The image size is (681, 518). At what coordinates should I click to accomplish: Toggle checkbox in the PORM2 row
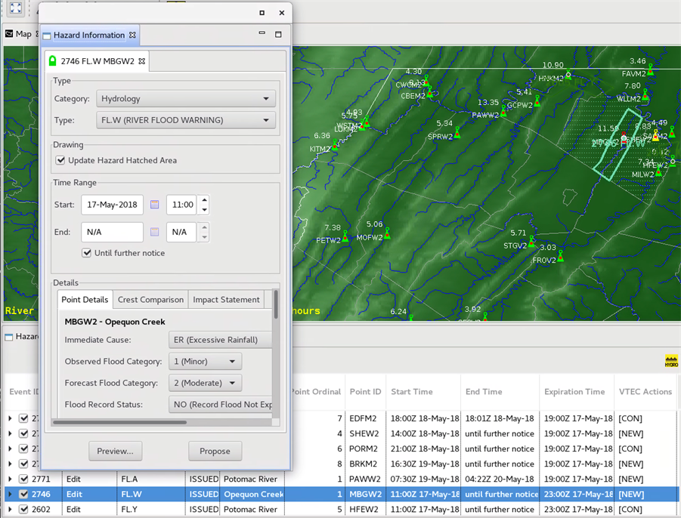(24, 449)
